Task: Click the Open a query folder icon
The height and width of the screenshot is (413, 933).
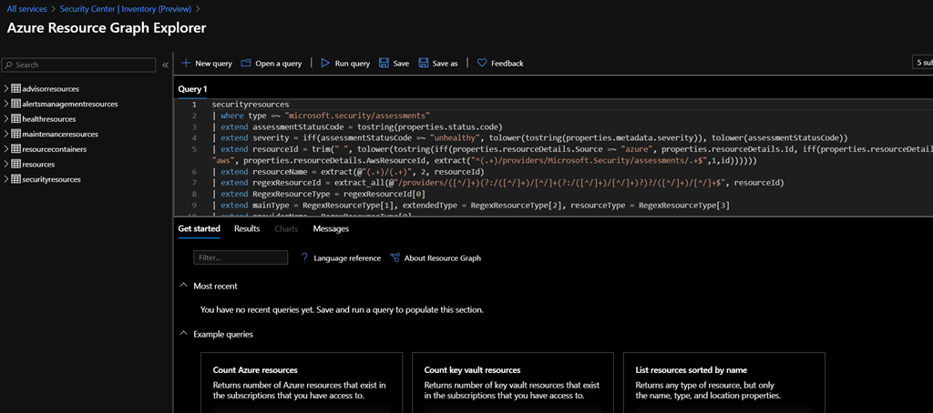Action: tap(246, 64)
